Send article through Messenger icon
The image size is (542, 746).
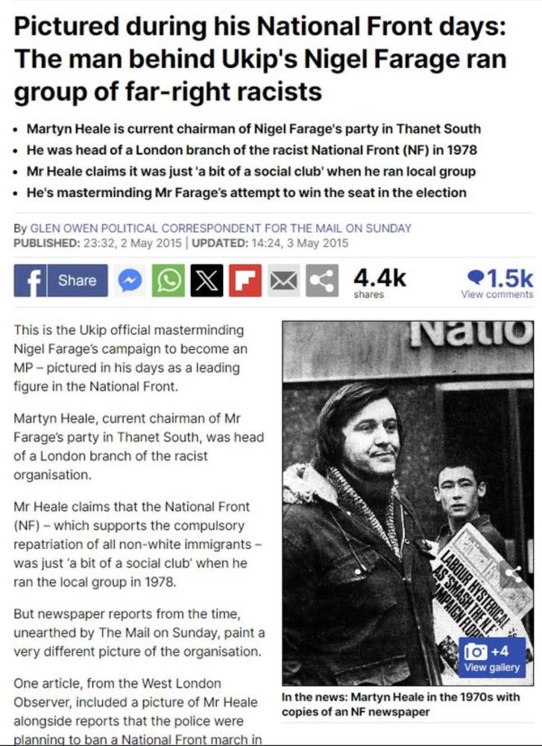(x=130, y=280)
